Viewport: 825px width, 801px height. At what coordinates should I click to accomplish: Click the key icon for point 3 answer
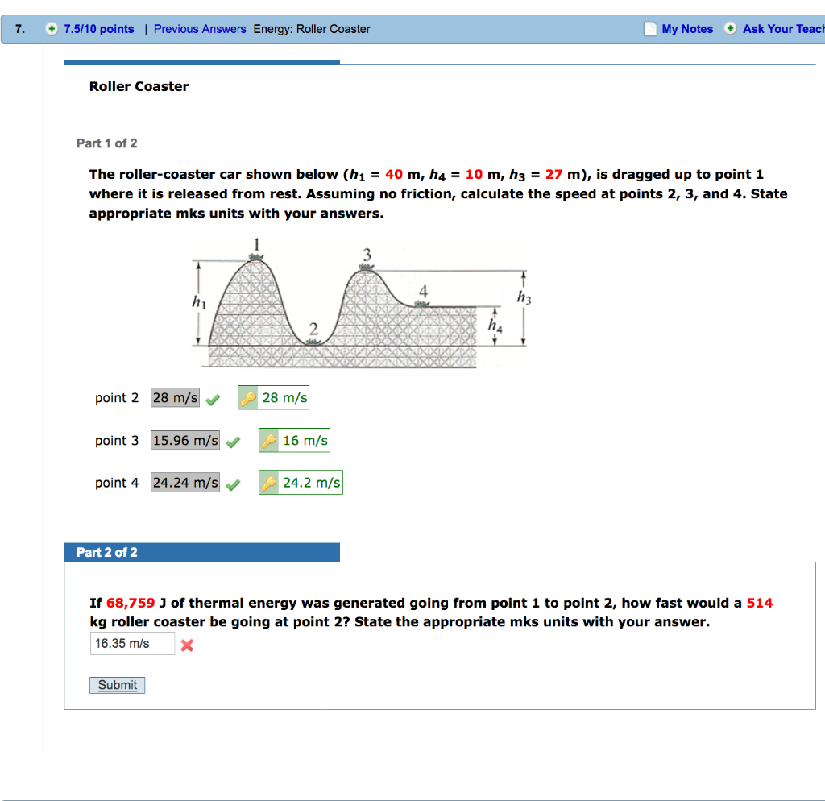point(268,441)
